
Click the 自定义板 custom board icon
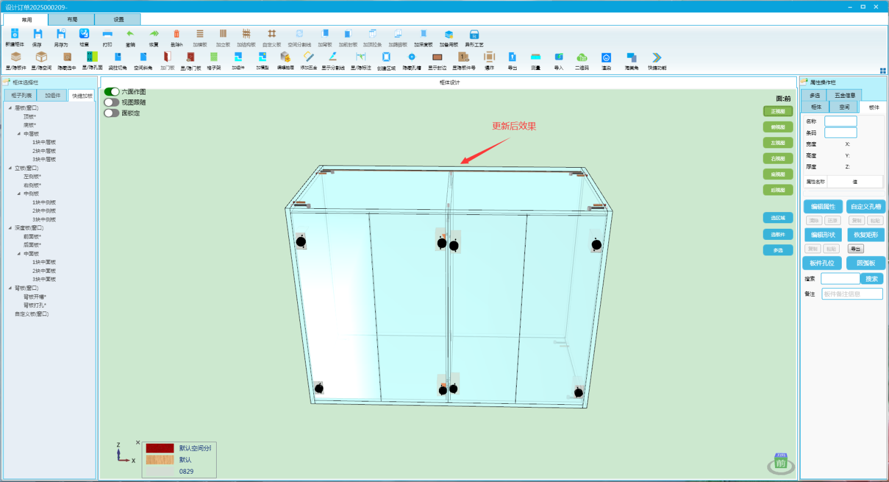[x=272, y=34]
